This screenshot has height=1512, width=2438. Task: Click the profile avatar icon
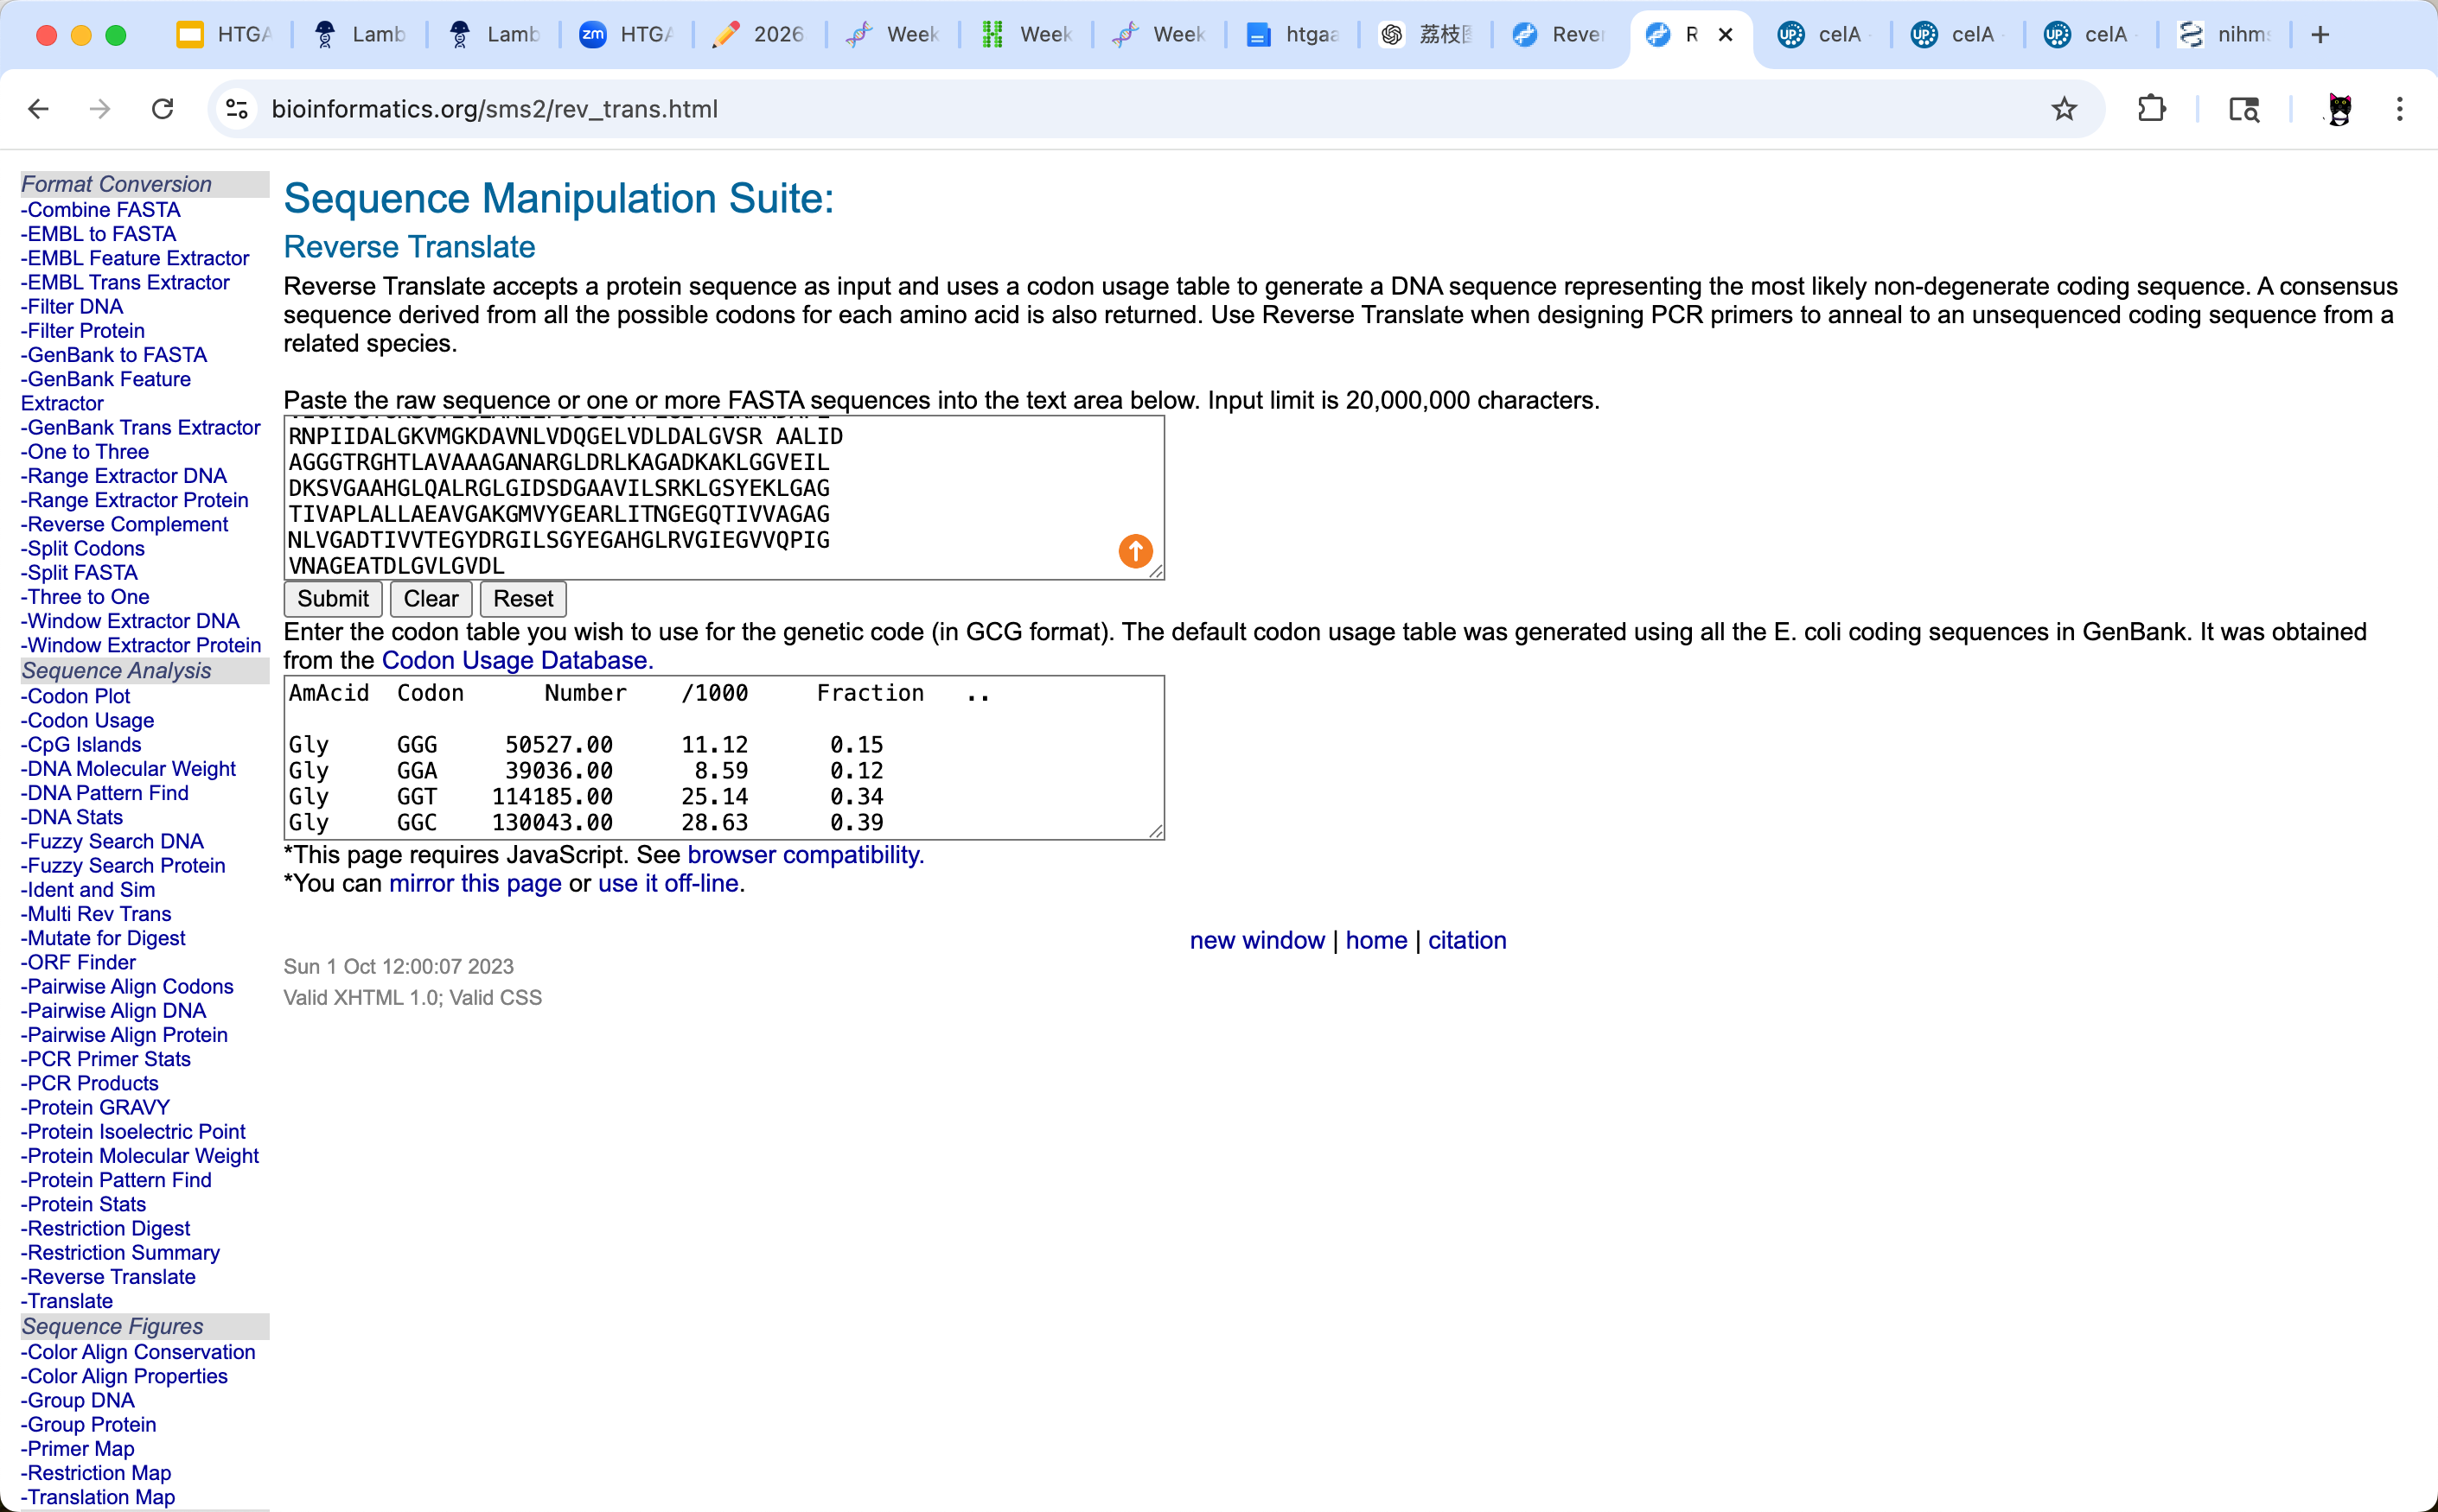click(2339, 109)
